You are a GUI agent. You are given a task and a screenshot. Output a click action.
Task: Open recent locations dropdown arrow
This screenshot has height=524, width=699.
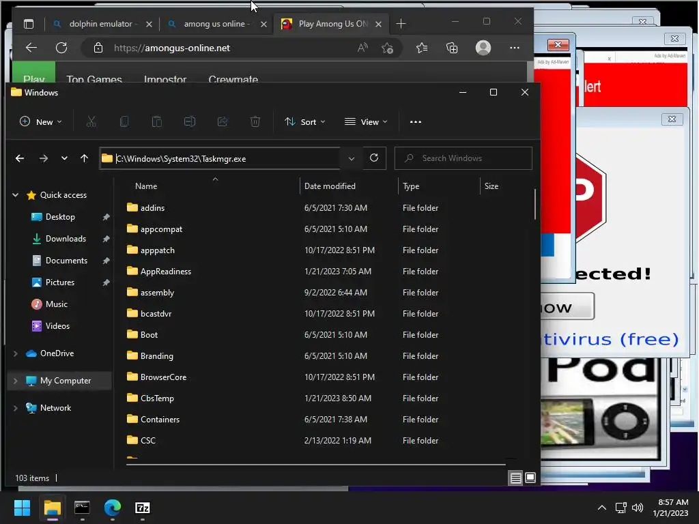(64, 158)
